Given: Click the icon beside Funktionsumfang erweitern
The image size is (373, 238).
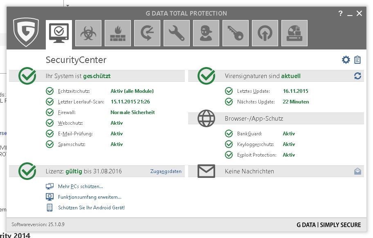Looking at the screenshot, I should coord(49,197).
